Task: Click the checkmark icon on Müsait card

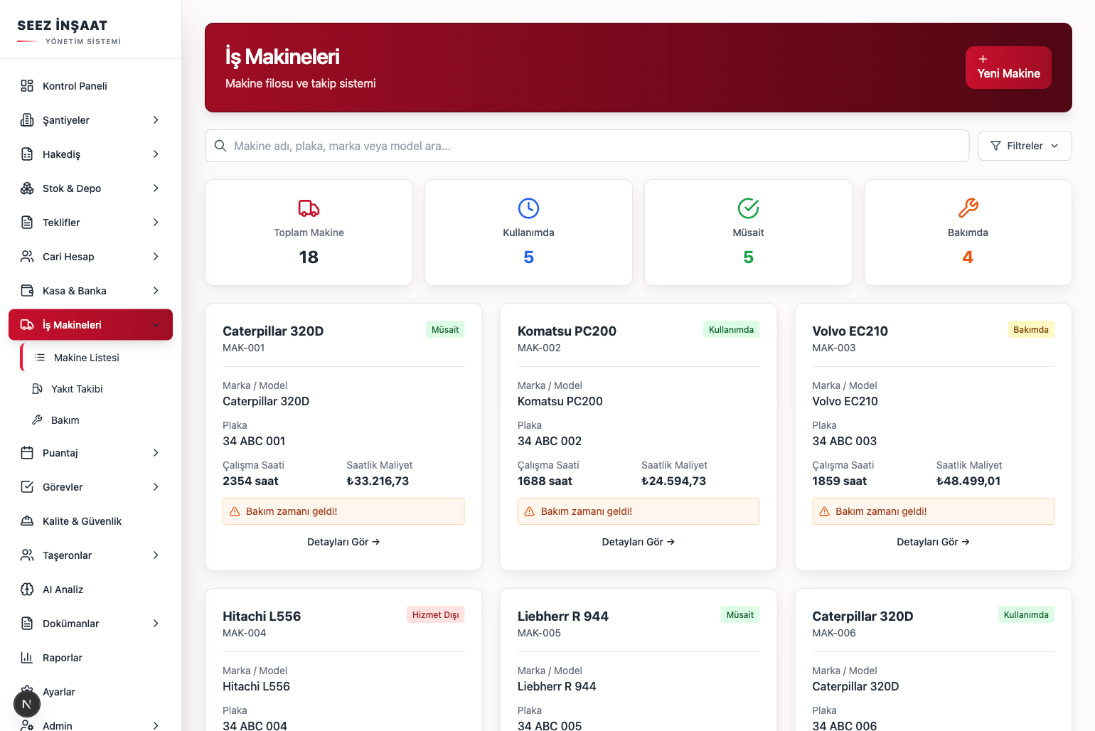Action: (x=748, y=208)
